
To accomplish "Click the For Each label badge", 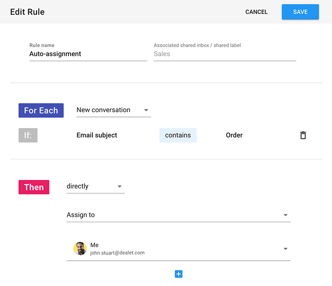I will pos(41,111).
